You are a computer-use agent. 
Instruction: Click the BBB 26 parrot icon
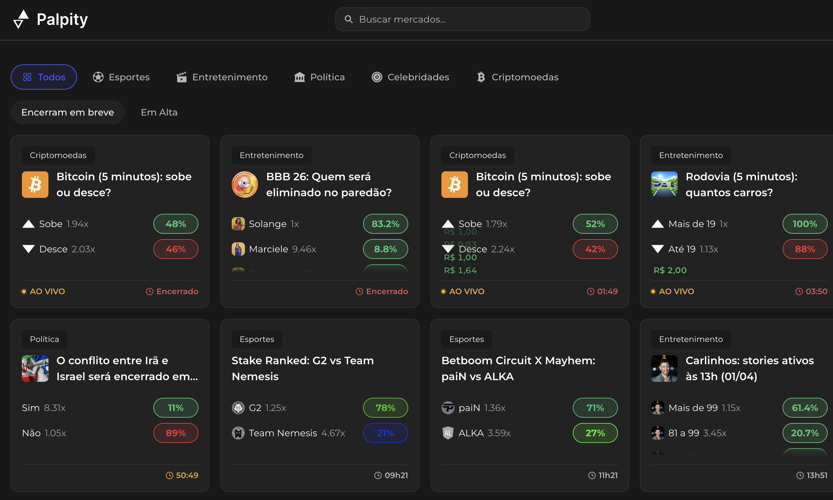[x=245, y=184]
